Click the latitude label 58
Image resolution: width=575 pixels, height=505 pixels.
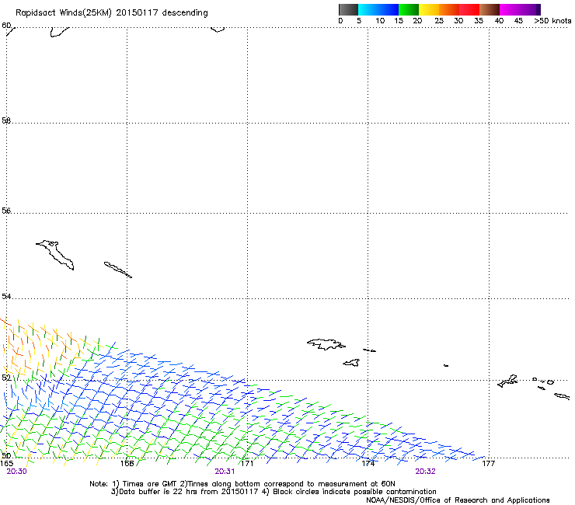(x=6, y=120)
